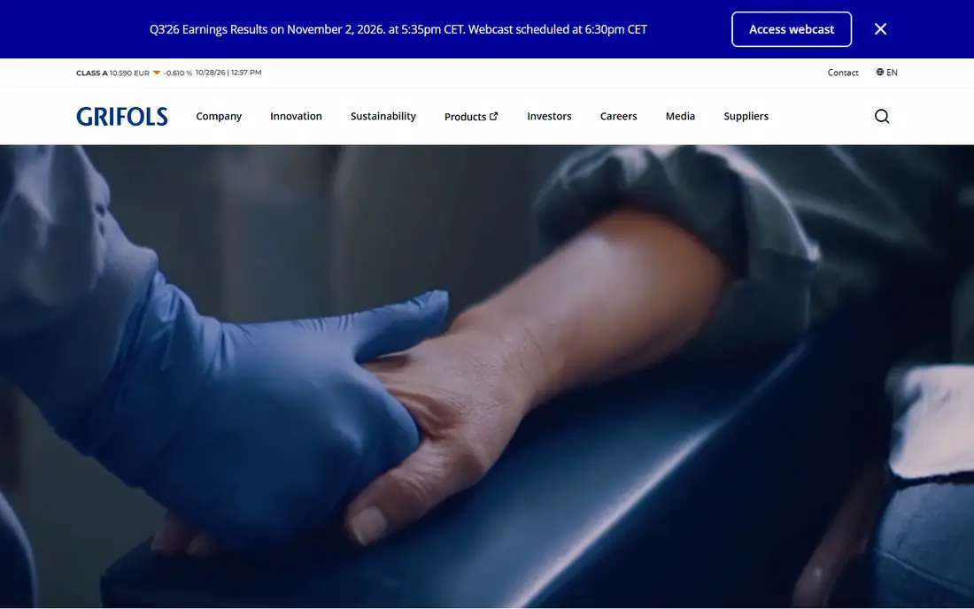Click the globe language icon
The width and height of the screenshot is (974, 609).
coord(879,72)
